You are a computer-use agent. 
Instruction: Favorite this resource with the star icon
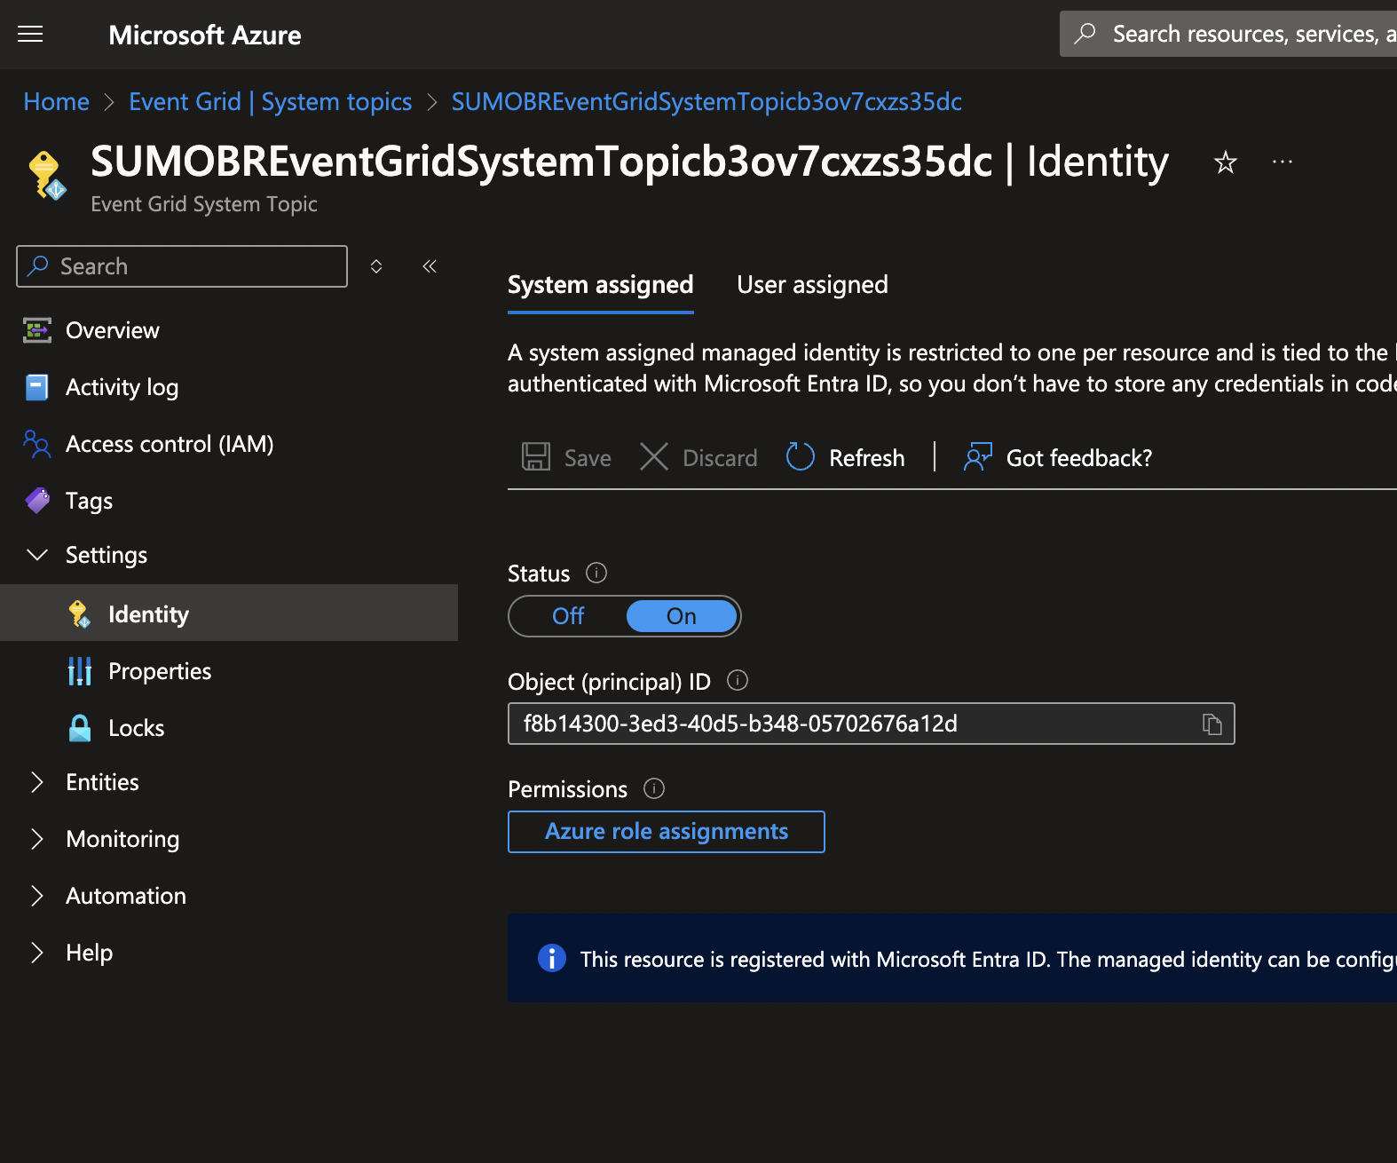[1225, 162]
